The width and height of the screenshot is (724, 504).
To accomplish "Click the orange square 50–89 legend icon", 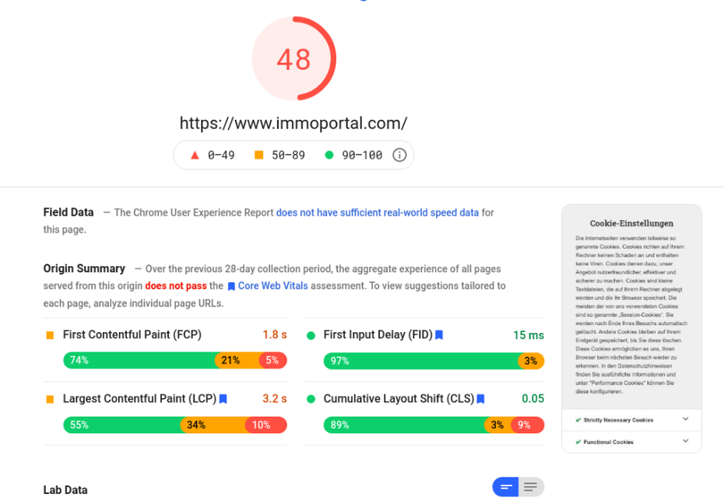I will (259, 155).
